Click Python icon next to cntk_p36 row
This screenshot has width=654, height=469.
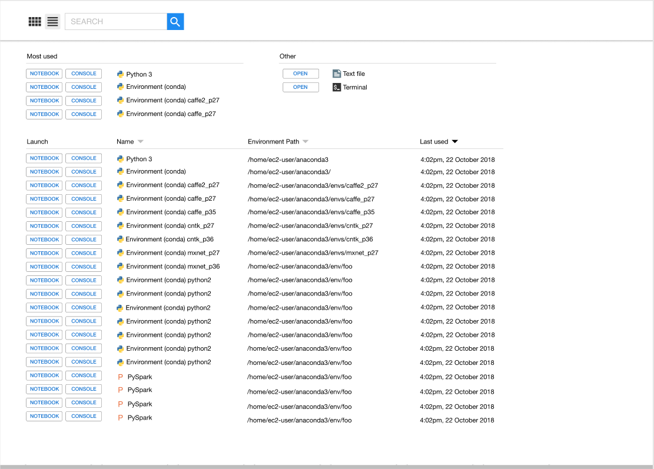pos(120,240)
